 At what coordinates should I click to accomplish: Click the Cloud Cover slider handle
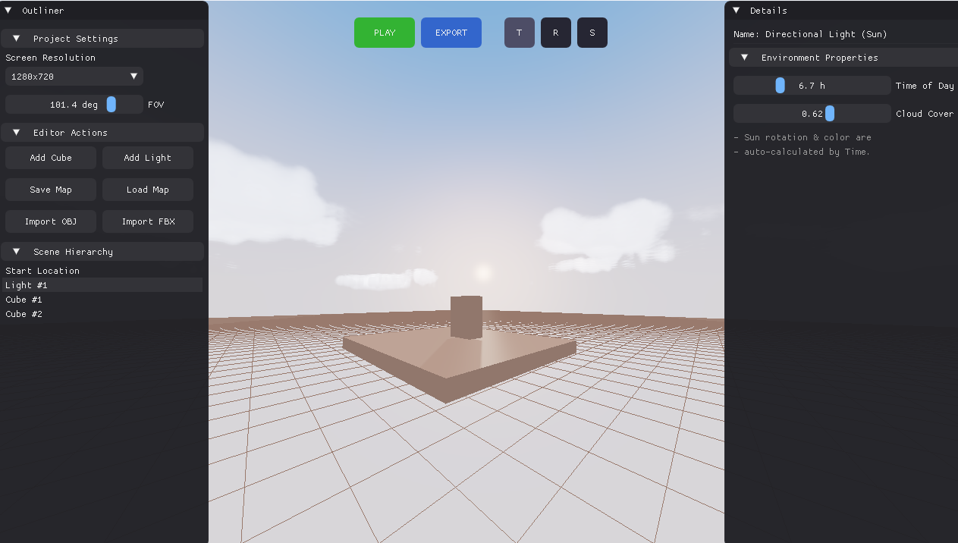click(829, 114)
